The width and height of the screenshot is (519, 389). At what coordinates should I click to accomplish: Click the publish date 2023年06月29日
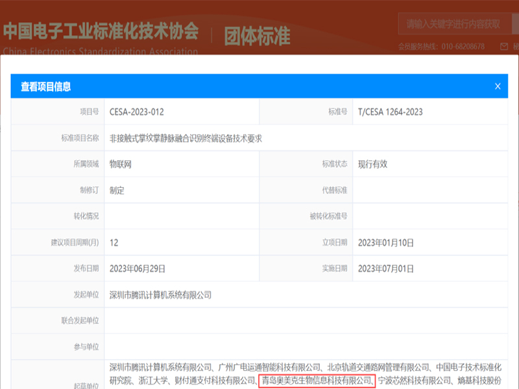coord(138,268)
